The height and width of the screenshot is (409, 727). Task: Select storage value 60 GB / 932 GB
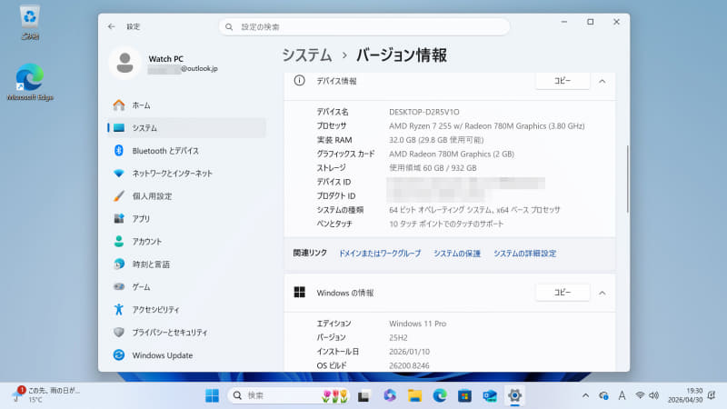coord(433,168)
